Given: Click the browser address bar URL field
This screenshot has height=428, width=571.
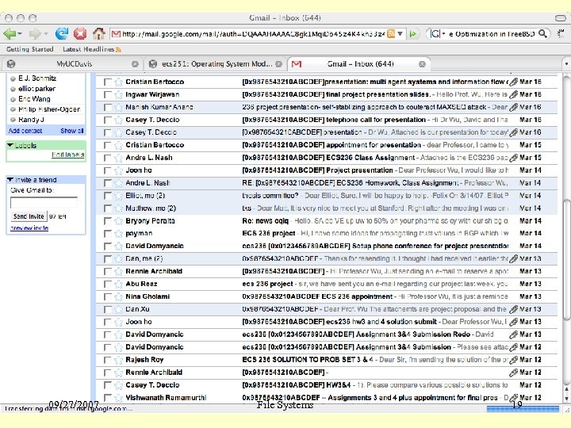Looking at the screenshot, I should click(x=253, y=34).
